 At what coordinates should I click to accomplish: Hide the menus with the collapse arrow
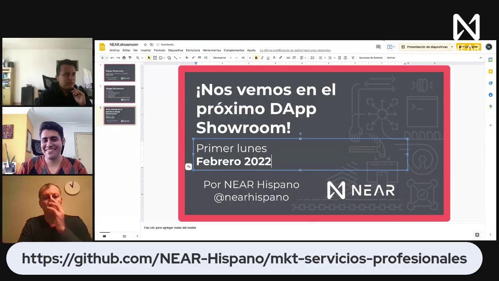coord(481,58)
